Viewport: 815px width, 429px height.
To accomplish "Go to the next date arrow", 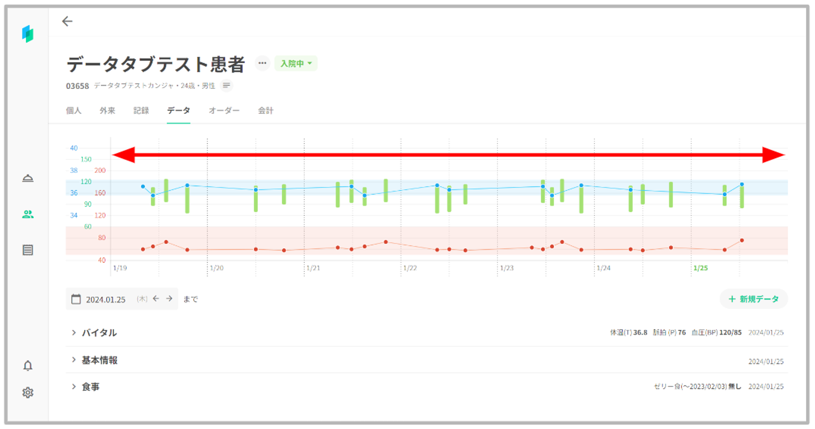I will coord(169,299).
